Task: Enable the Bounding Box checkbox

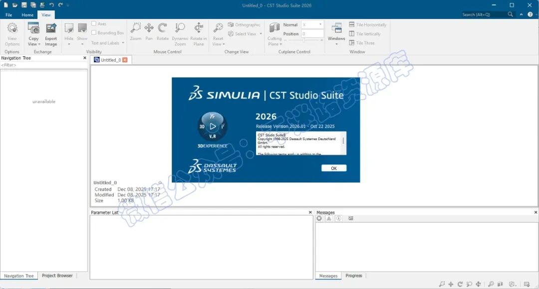Action: pyautogui.click(x=93, y=32)
